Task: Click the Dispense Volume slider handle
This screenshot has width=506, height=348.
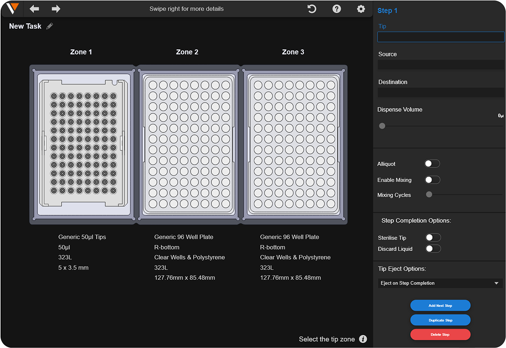Action: (382, 126)
